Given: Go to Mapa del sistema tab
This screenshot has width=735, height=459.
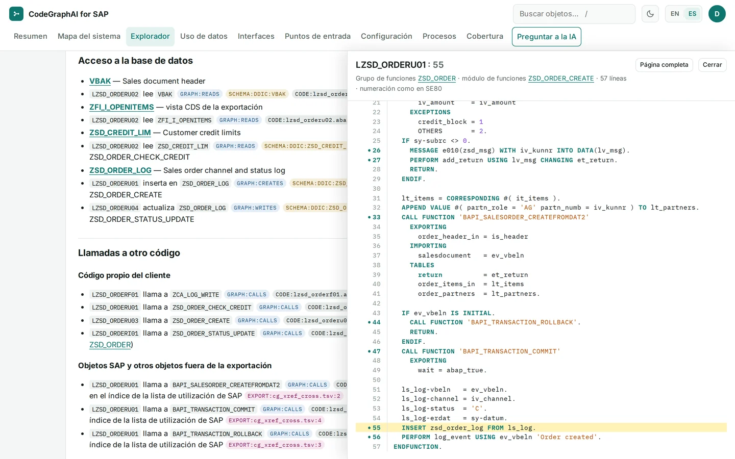Looking at the screenshot, I should (89, 36).
